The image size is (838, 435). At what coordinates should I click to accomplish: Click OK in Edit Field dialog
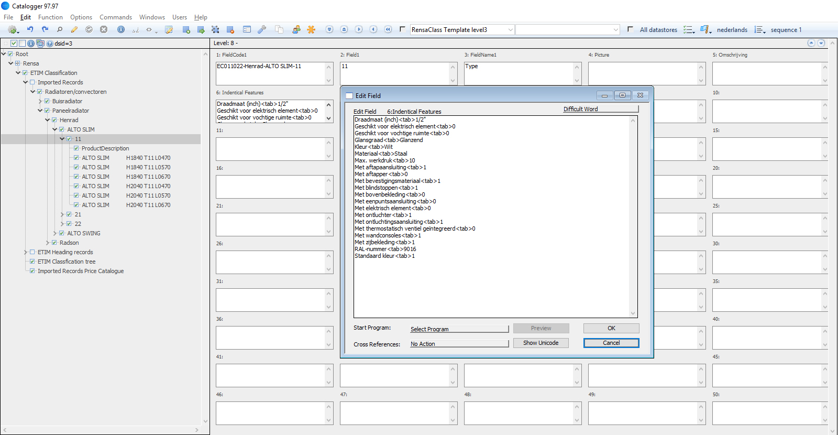coord(611,328)
